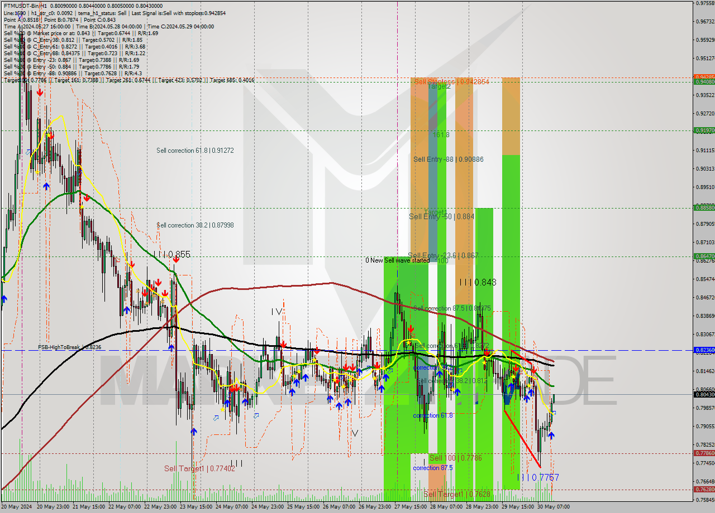Click the '28 May 07:00' time label

(x=446, y=507)
